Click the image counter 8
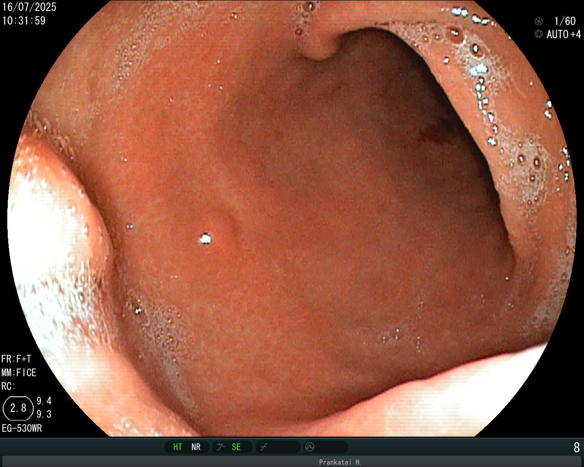The width and height of the screenshot is (584, 467). point(577,447)
